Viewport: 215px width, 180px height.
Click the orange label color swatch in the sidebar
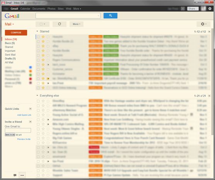[30, 71]
